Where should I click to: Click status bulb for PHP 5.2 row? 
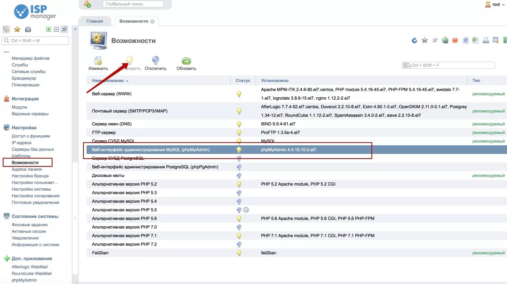(x=239, y=184)
